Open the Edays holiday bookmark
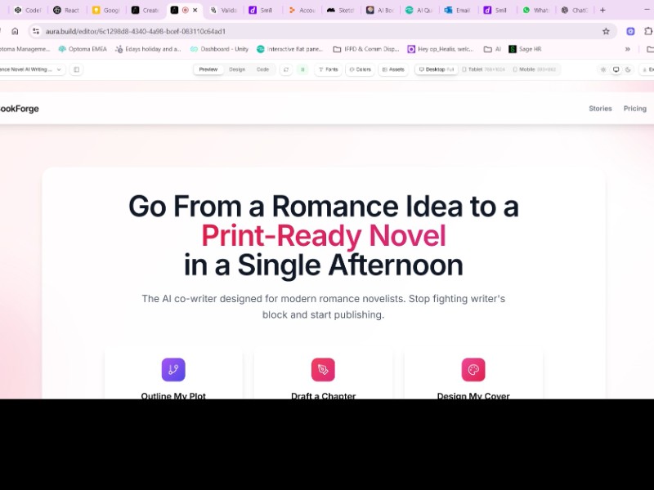 pos(148,49)
